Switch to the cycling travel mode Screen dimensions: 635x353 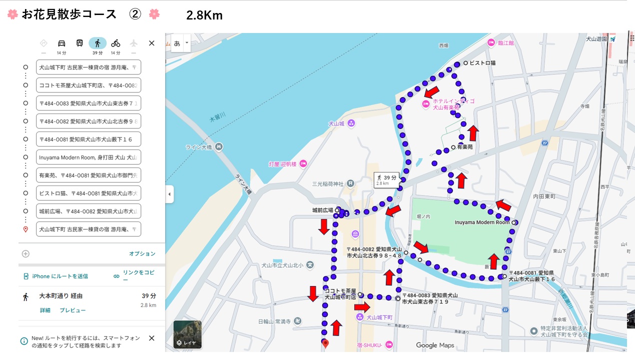click(116, 43)
